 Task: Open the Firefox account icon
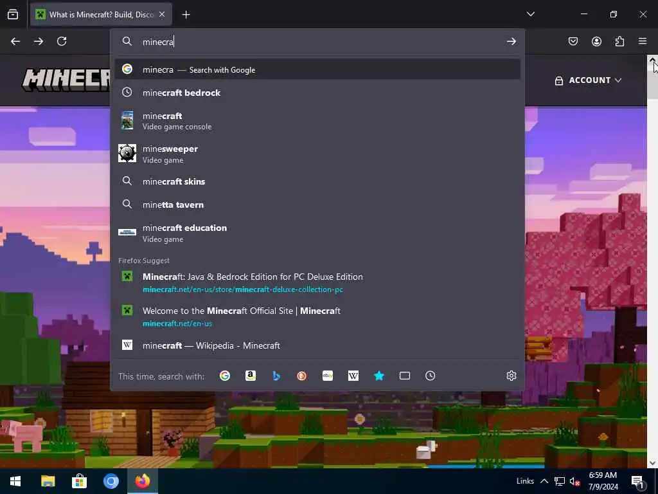click(x=596, y=41)
